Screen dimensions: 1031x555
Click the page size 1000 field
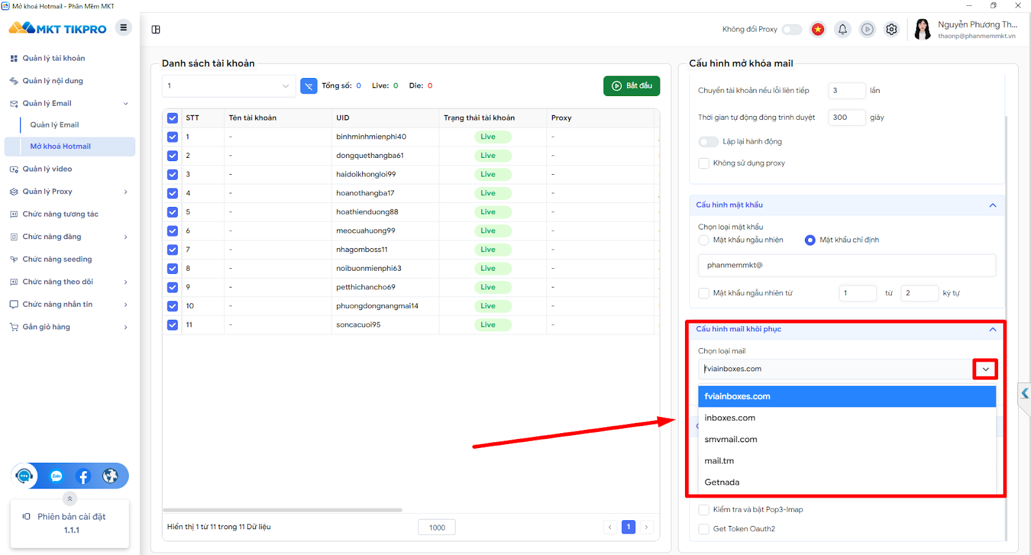tap(437, 527)
